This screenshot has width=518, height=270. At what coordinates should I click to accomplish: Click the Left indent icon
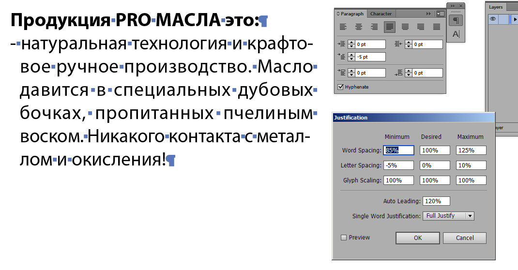coord(341,44)
